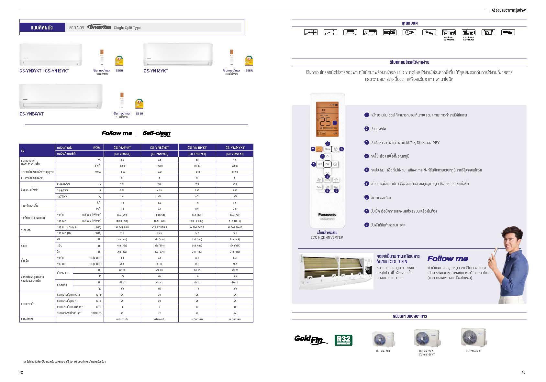Select the CS-YN9YKT | CS-YN12YKT indoor unit image
The width and height of the screenshot is (546, 382).
click(51, 55)
